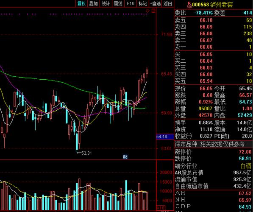This screenshot has width=253, height=212.
Task: Click the blue 财 marker on the chart
Action: 125,157
